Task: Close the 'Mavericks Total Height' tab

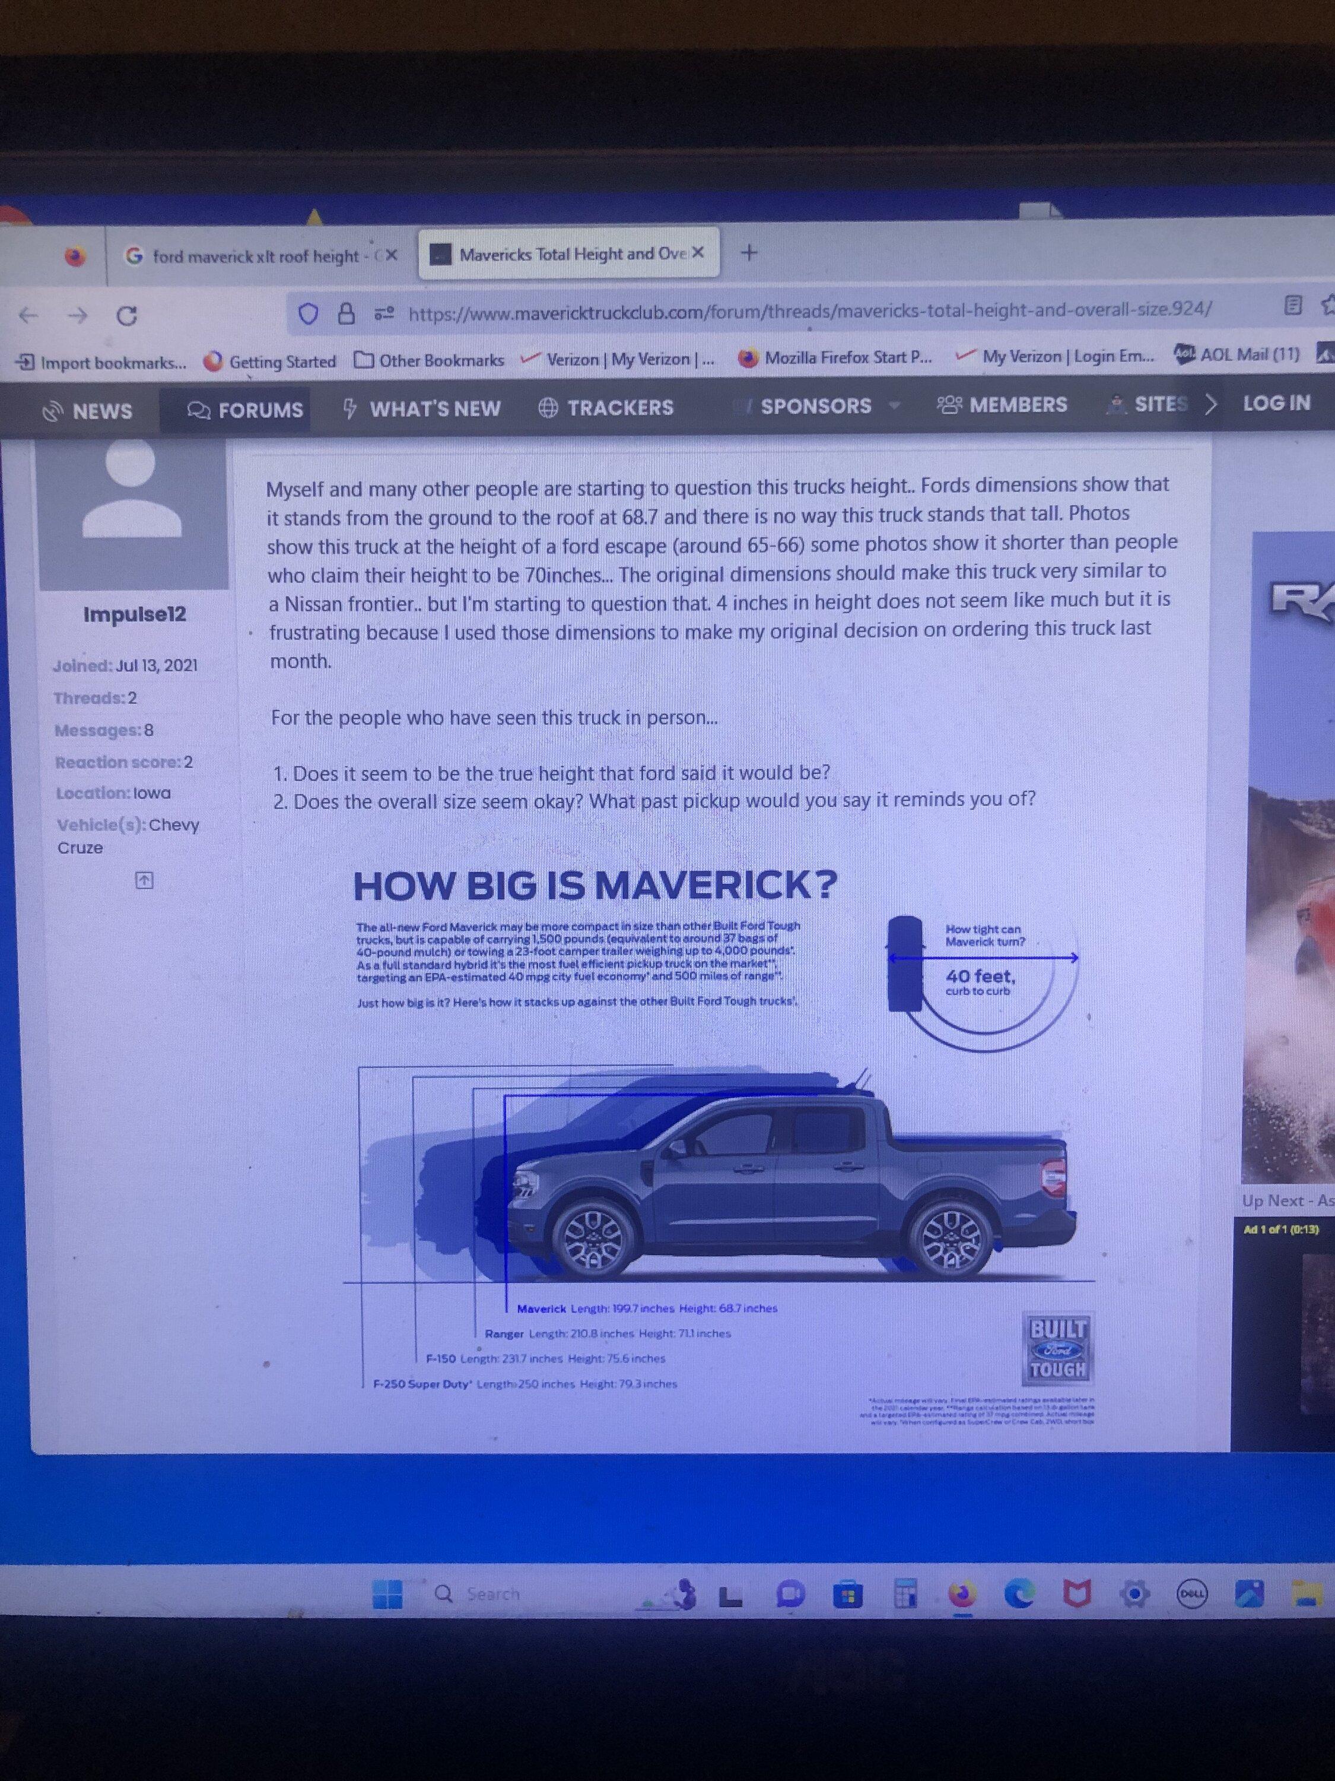Action: pyautogui.click(x=698, y=253)
